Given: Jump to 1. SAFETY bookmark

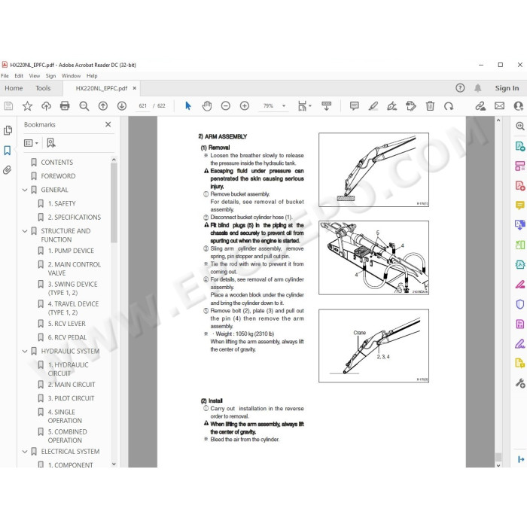Looking at the screenshot, I should (62, 204).
